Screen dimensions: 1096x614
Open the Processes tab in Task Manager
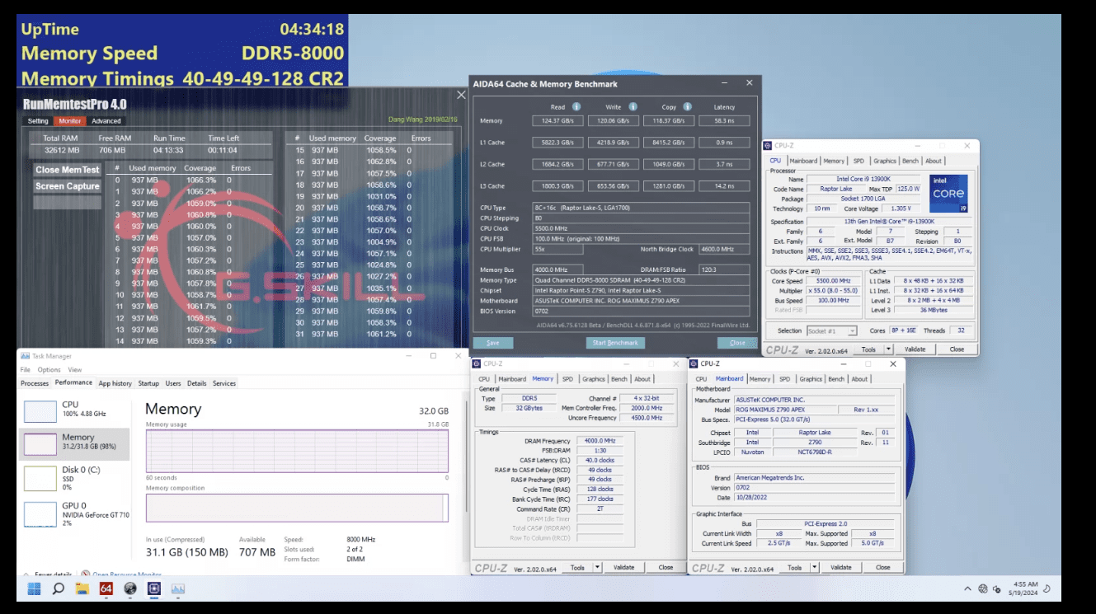35,383
